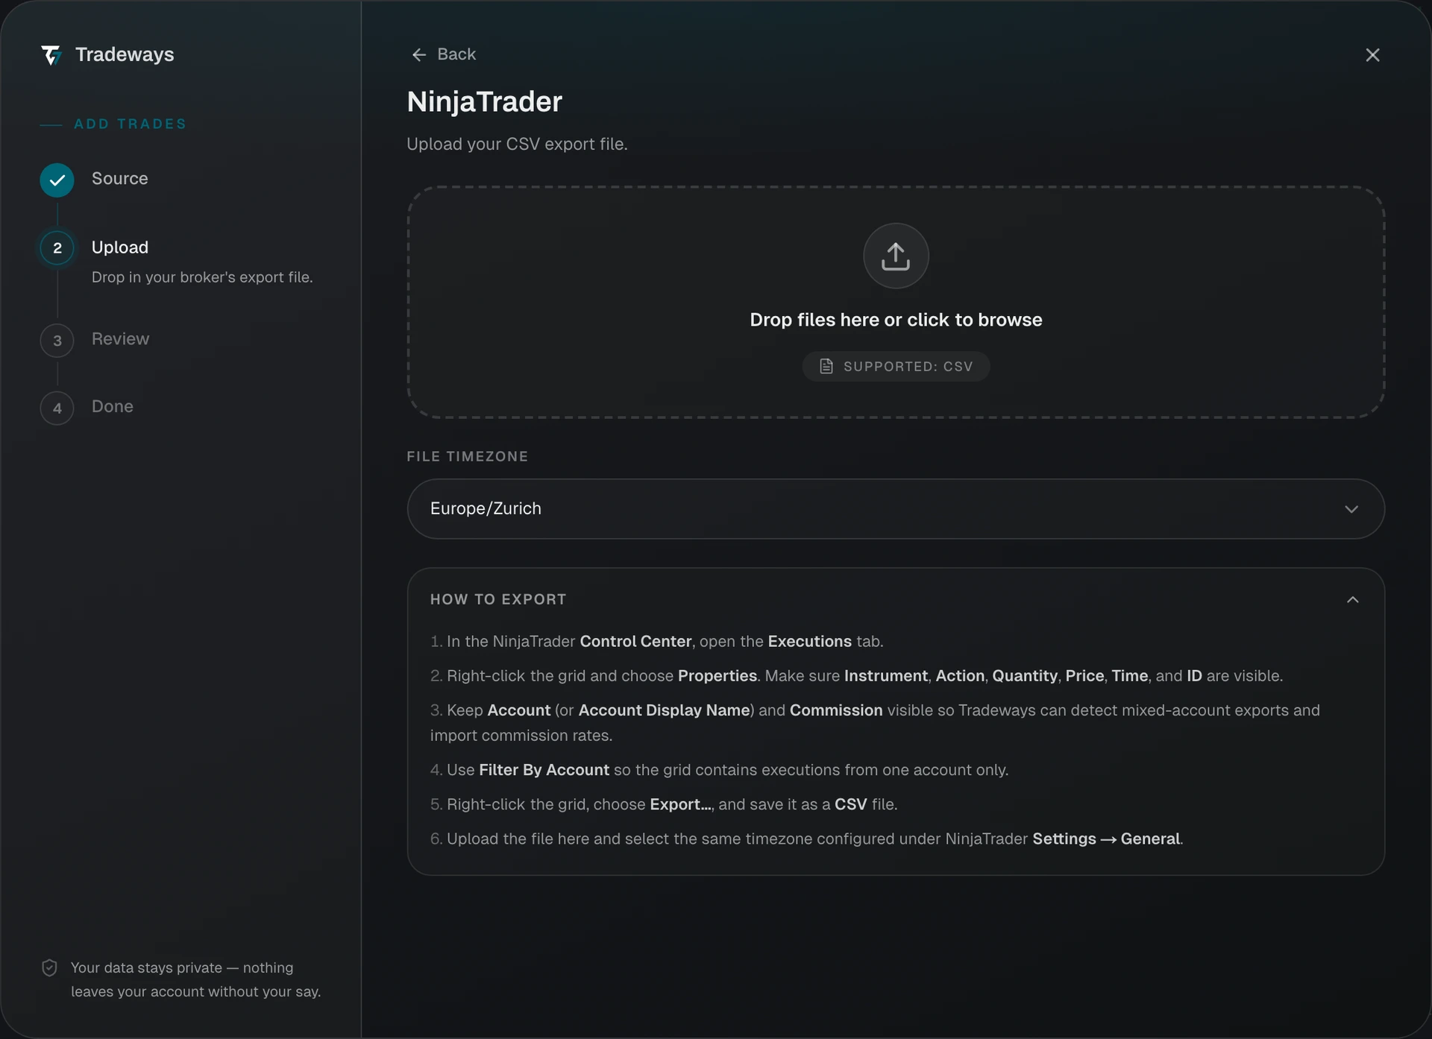Click the 'SUPPORTED: CSV' badge

(896, 366)
